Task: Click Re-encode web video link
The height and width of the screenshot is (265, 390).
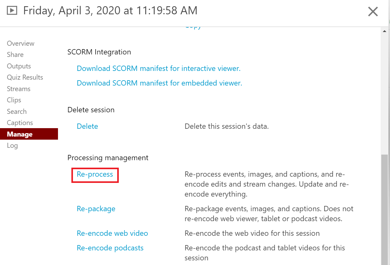Action: pyautogui.click(x=112, y=233)
